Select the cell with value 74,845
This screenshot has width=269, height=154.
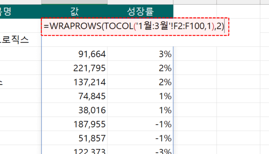click(74, 96)
